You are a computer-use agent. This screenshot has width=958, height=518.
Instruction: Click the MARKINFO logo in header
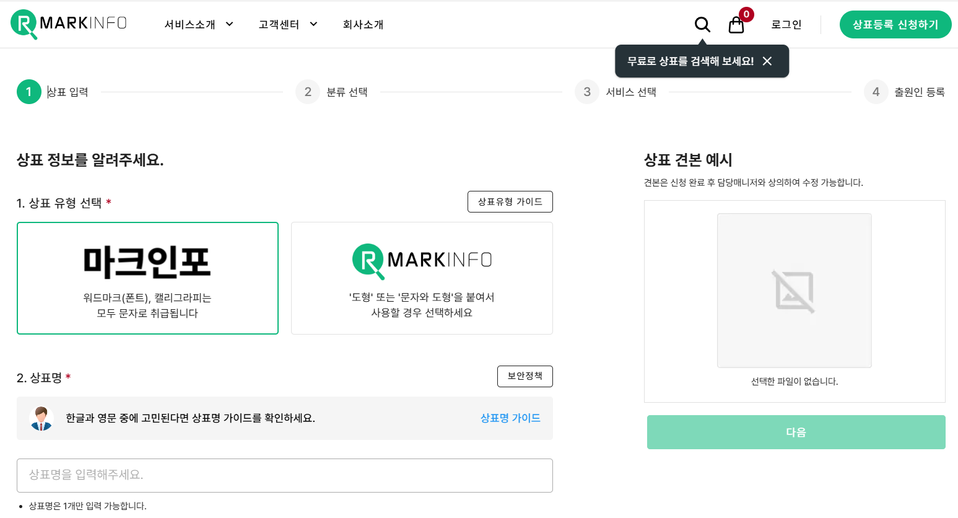(x=69, y=24)
